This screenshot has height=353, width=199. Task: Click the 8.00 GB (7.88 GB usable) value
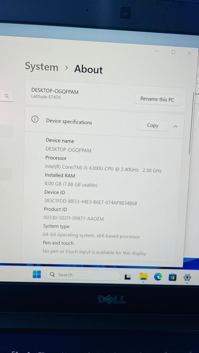point(71,184)
